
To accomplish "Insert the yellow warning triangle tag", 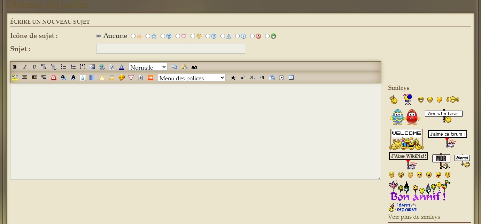I will click(102, 78).
